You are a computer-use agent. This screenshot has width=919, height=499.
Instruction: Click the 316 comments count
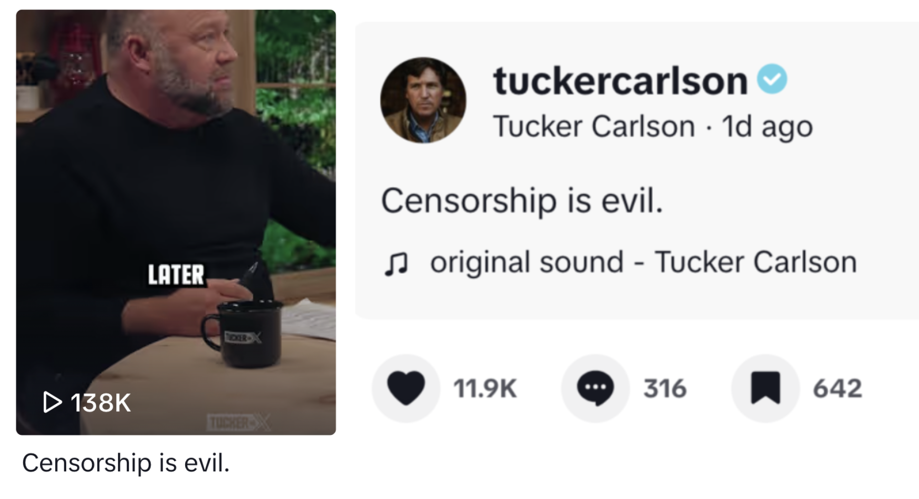[664, 389]
